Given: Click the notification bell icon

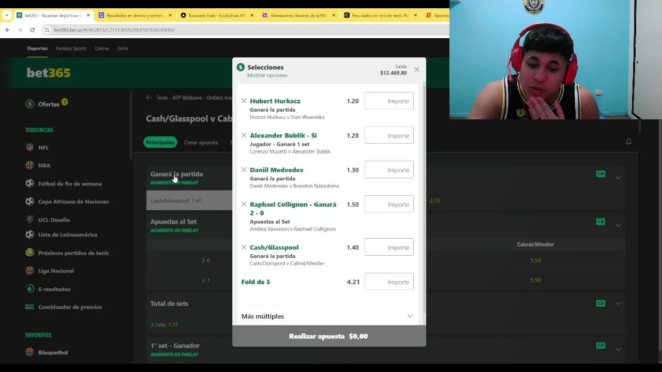Looking at the screenshot, I should click(x=628, y=142).
